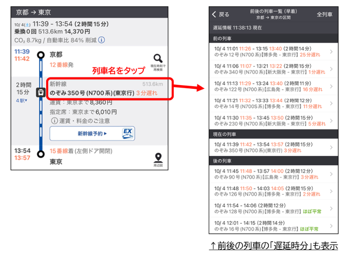Tap the 11:39 - 13:54 (2時間15分) summary
This screenshot has height=256, width=349.
(x=71, y=24)
